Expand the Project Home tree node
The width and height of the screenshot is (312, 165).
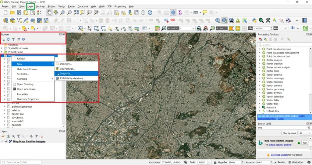[x=2, y=52]
